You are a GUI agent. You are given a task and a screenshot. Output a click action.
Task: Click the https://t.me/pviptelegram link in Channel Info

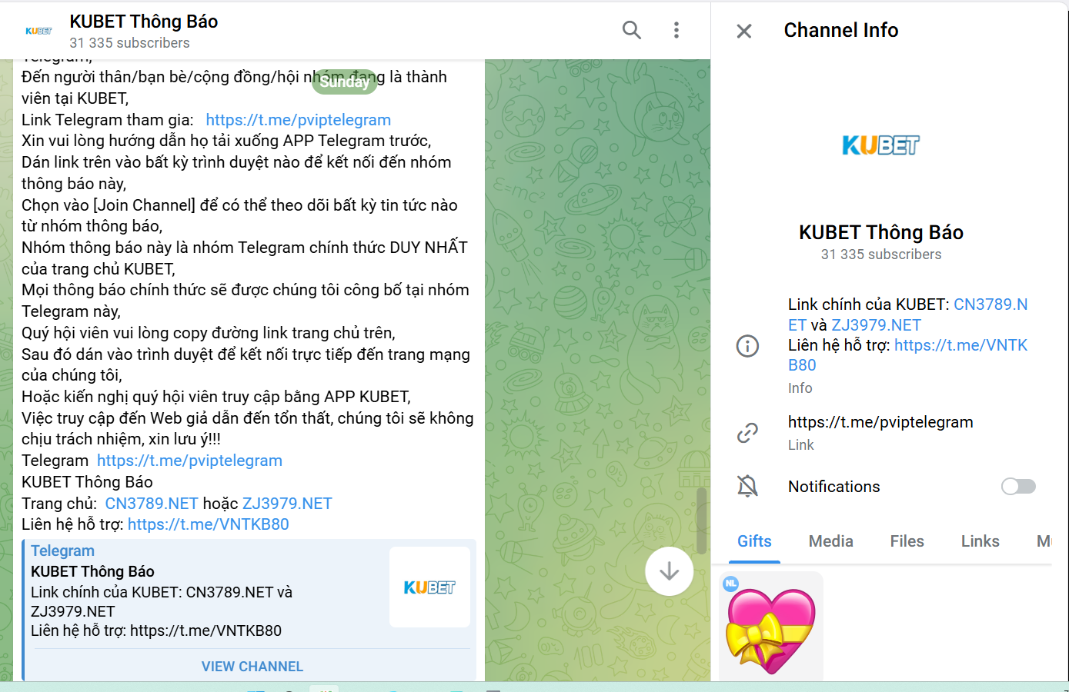[880, 422]
